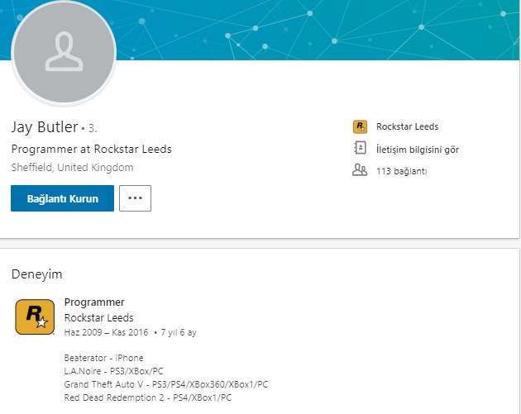Click the Bağlantı Kurun button
The height and width of the screenshot is (414, 521).
point(62,198)
